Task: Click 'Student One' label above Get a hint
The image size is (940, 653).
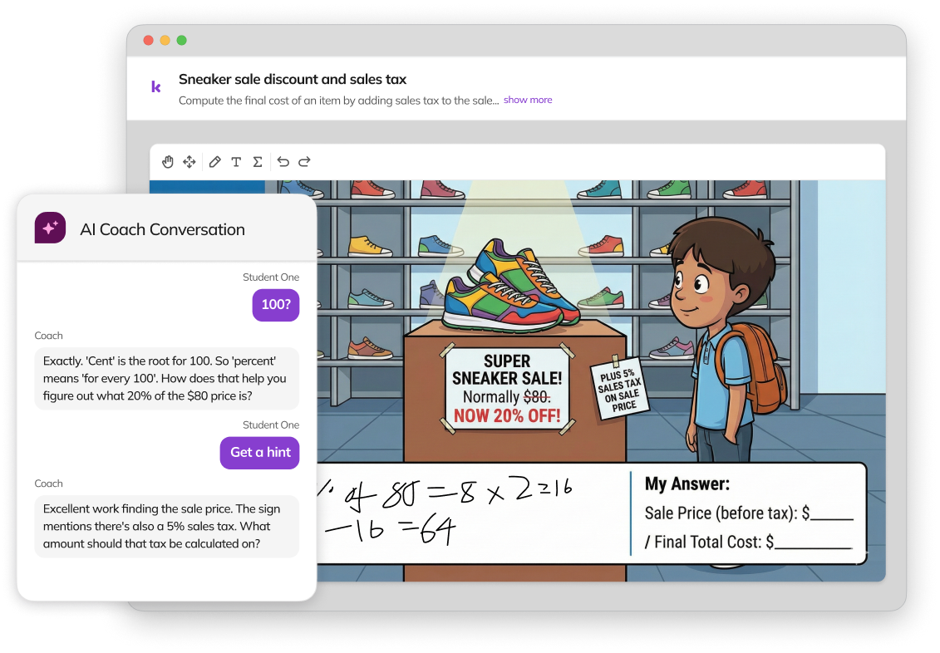Action: tap(271, 425)
